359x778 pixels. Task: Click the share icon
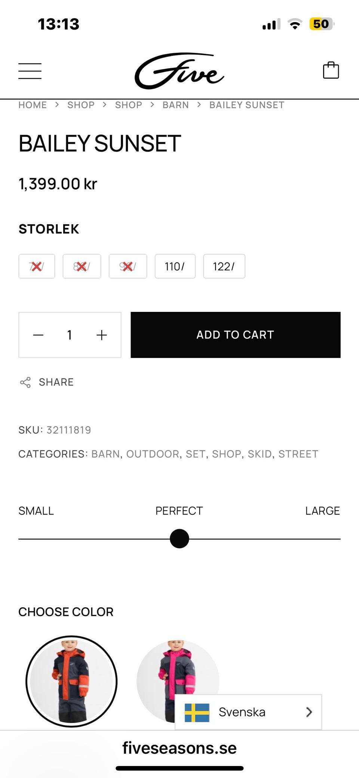pos(25,382)
